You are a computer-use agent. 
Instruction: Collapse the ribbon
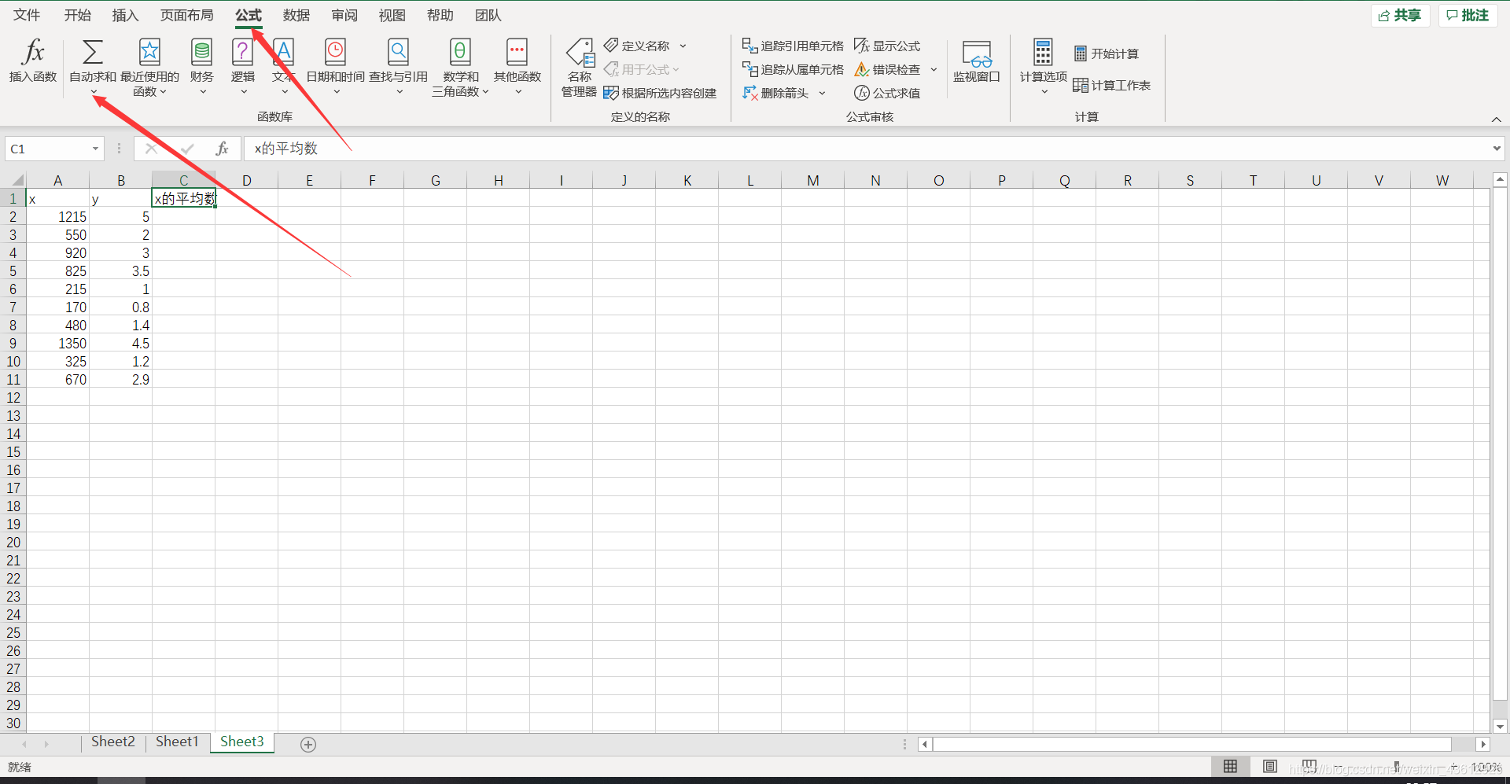(x=1497, y=120)
